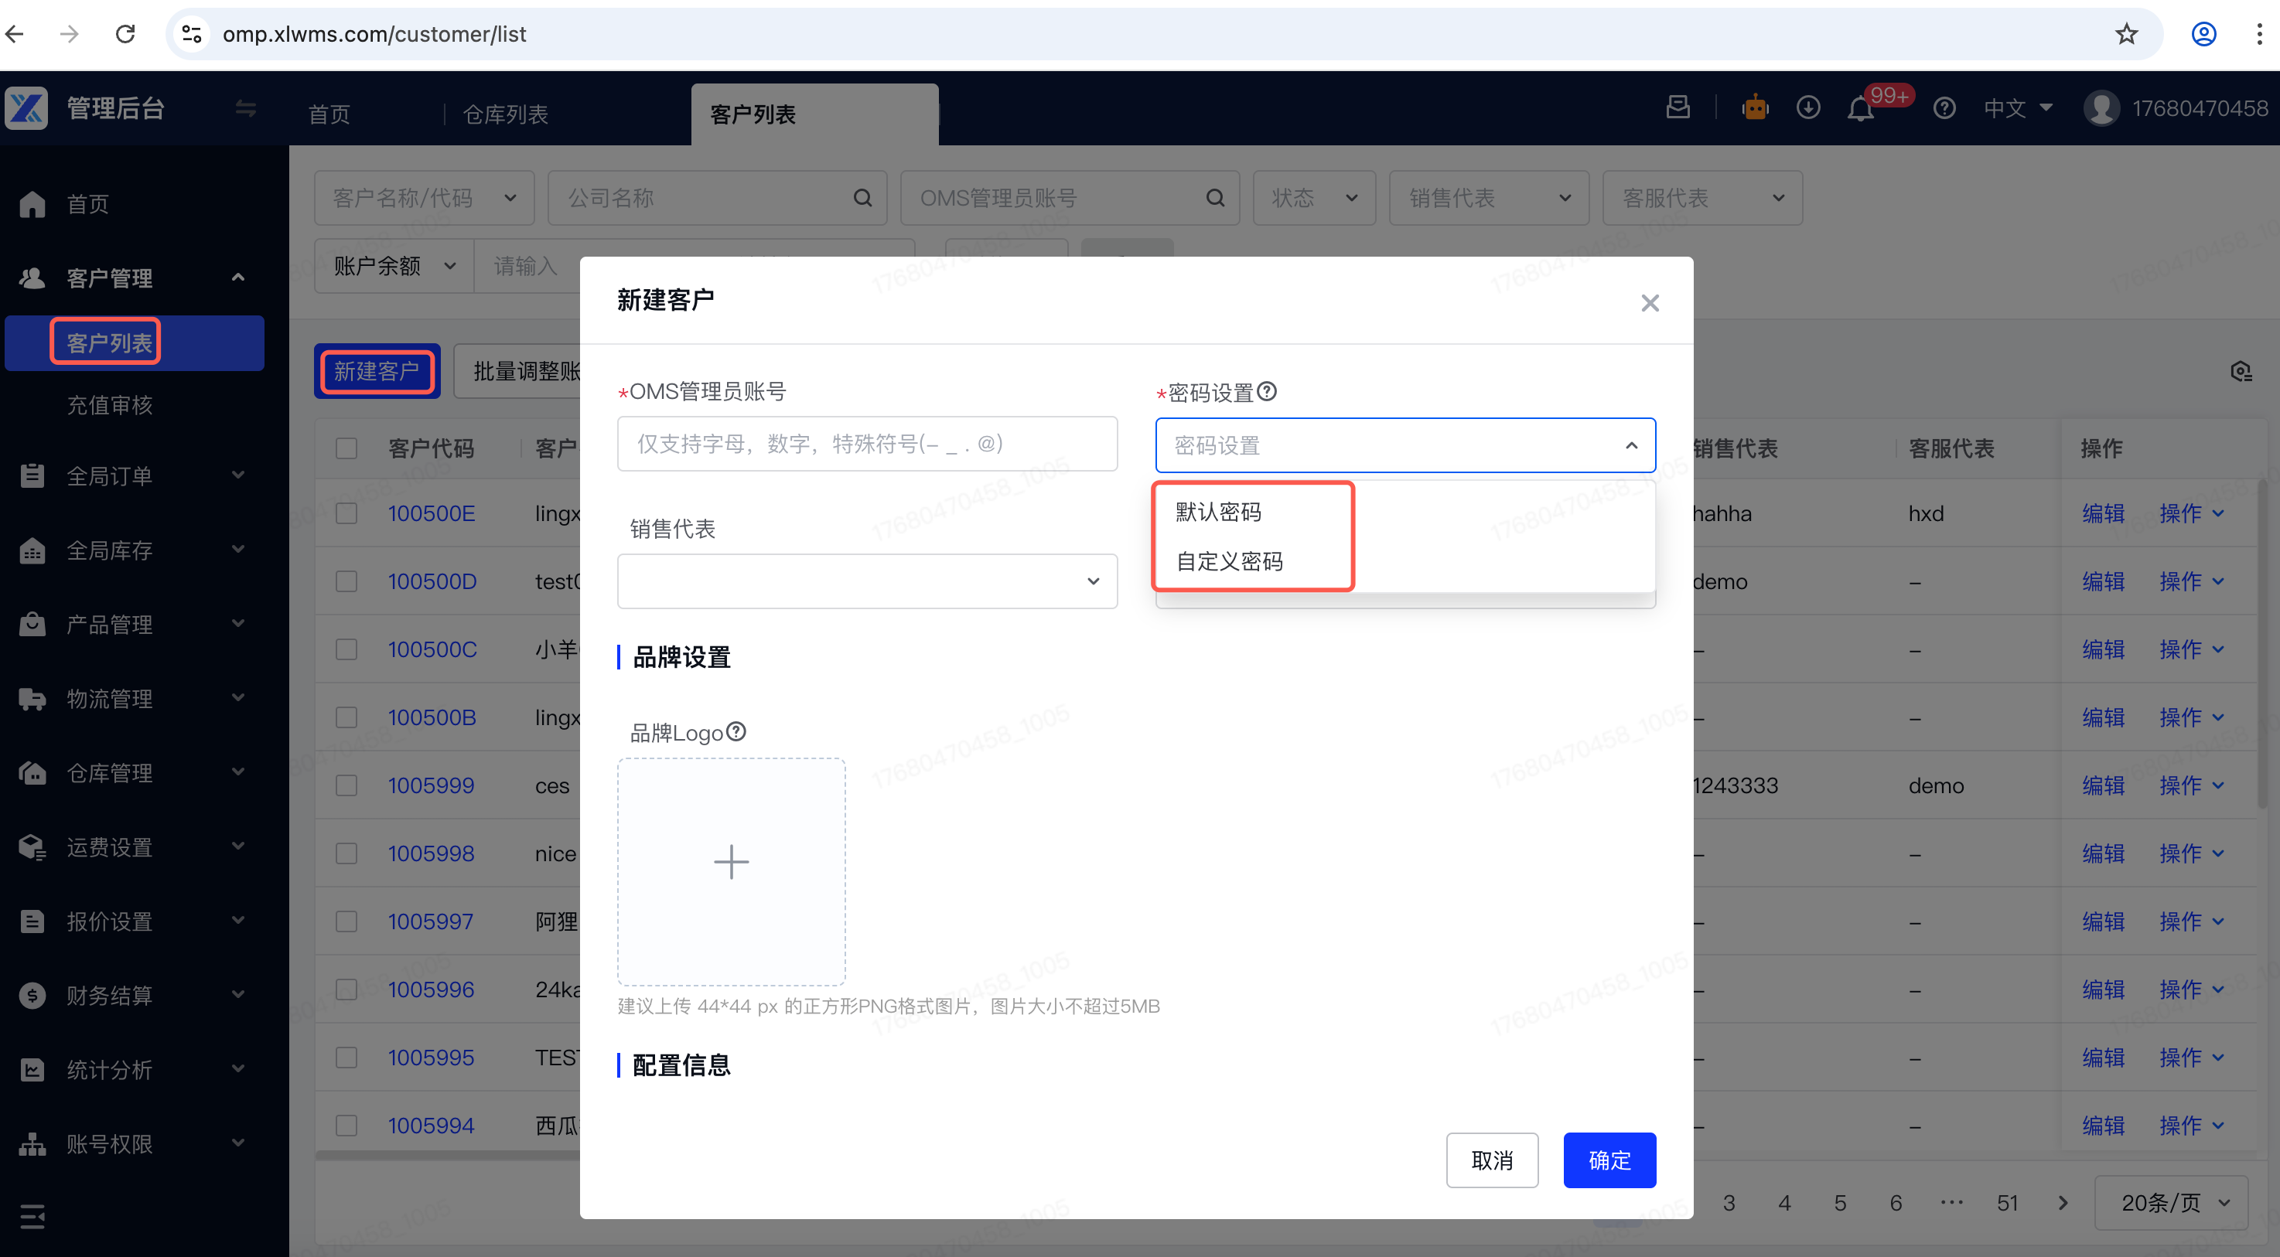The width and height of the screenshot is (2280, 1257).
Task: Click the table column settings icon
Action: click(x=2241, y=372)
